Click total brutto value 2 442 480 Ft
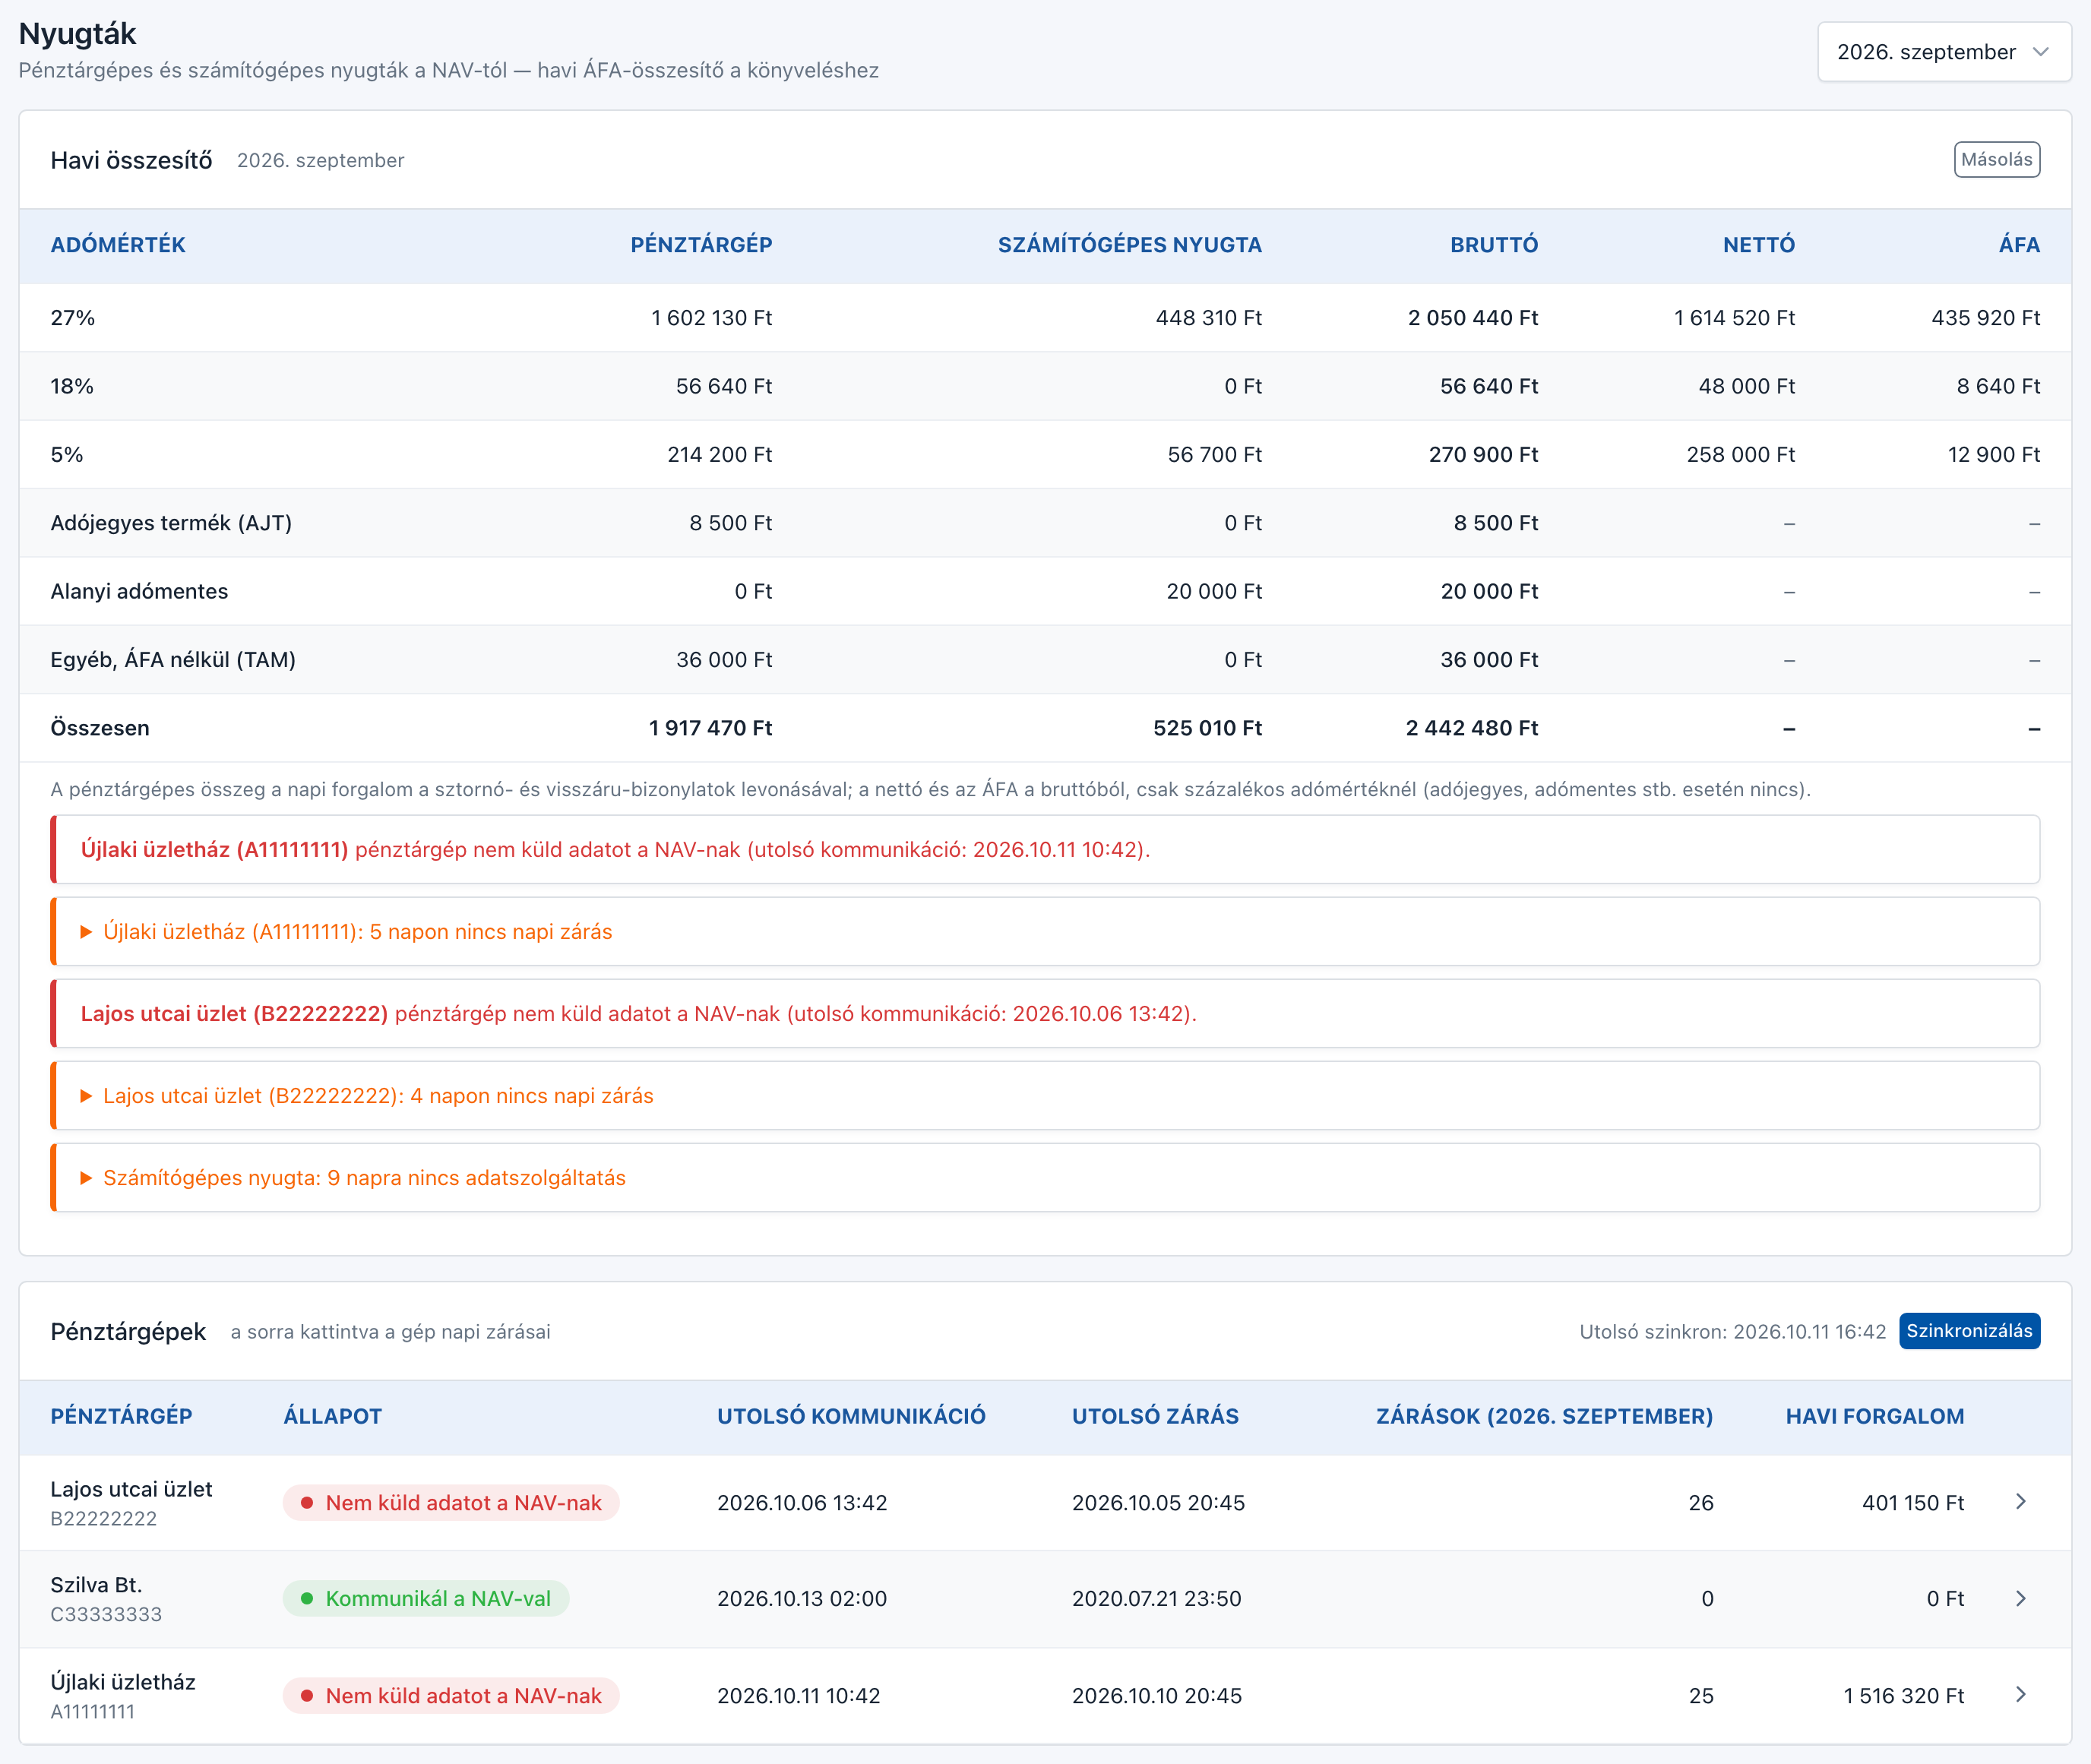 click(x=1472, y=728)
